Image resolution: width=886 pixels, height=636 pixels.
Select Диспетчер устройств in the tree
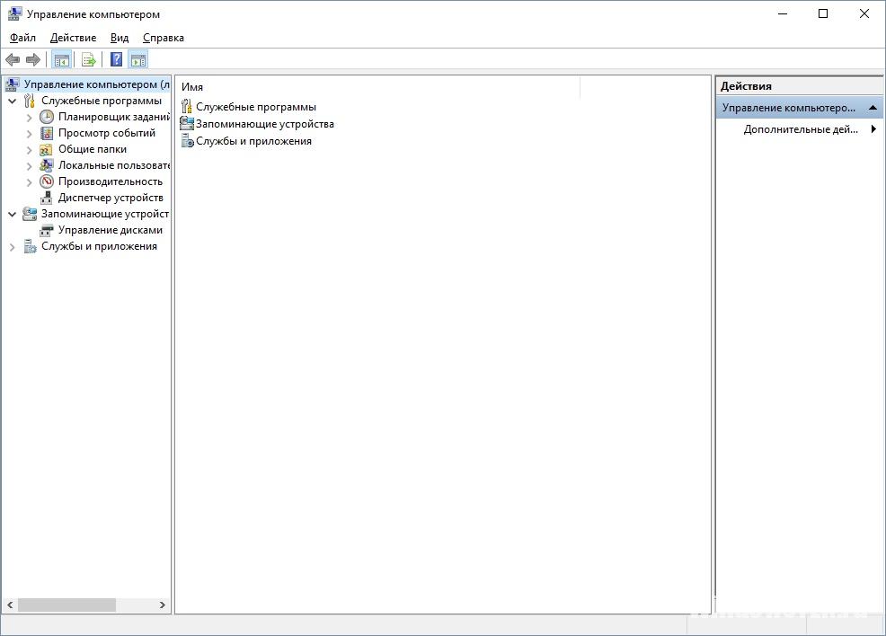tap(111, 198)
